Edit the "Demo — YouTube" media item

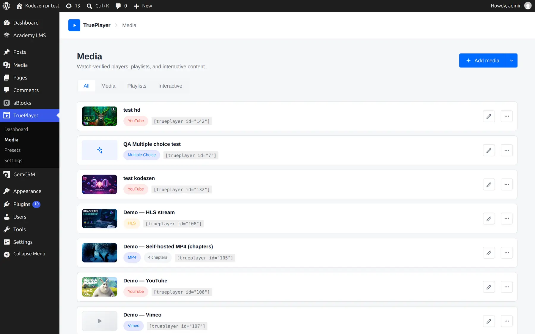489,287
